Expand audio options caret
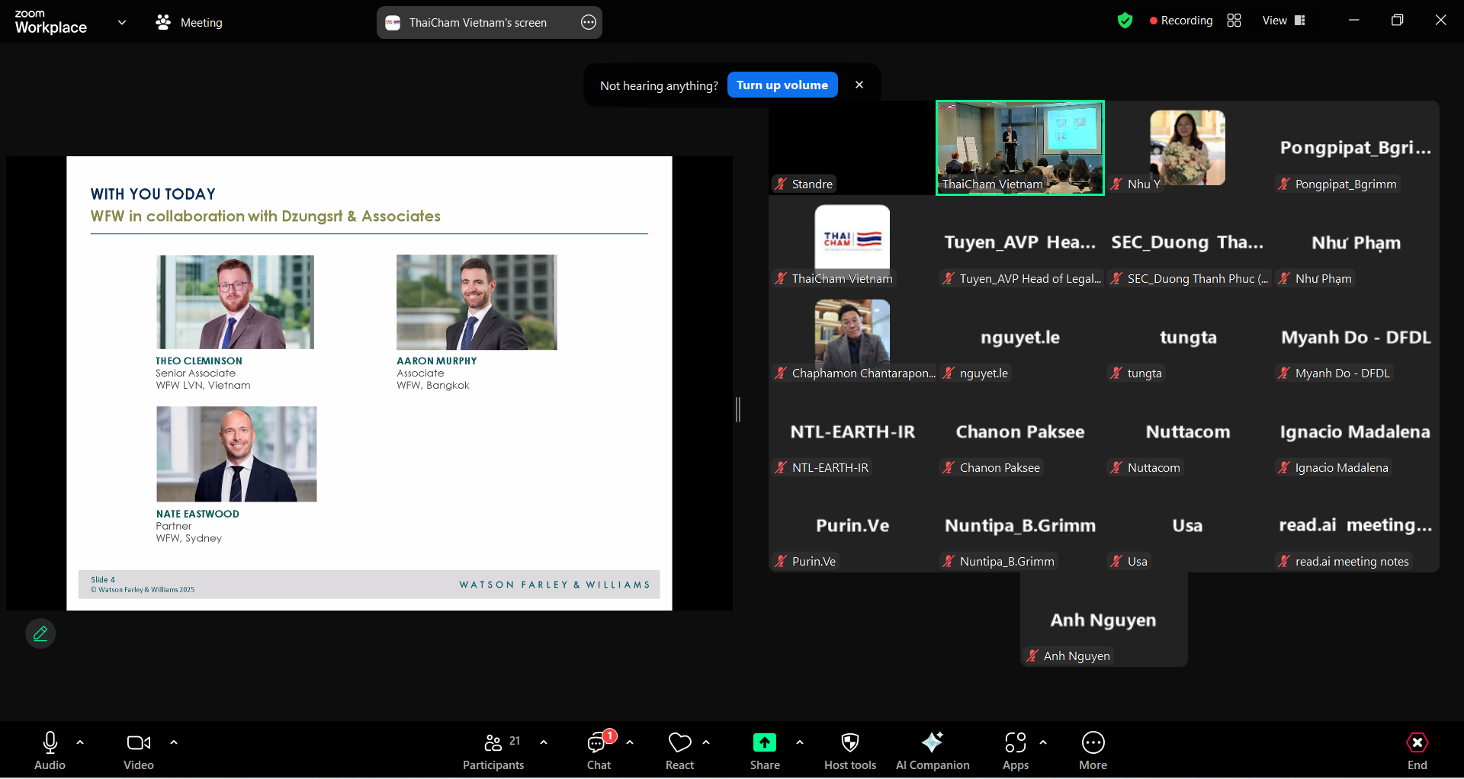Image resolution: width=1464 pixels, height=779 pixels. [x=80, y=742]
